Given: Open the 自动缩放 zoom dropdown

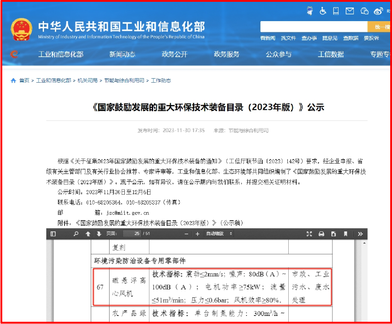Looking at the screenshot, I should click(x=219, y=234).
